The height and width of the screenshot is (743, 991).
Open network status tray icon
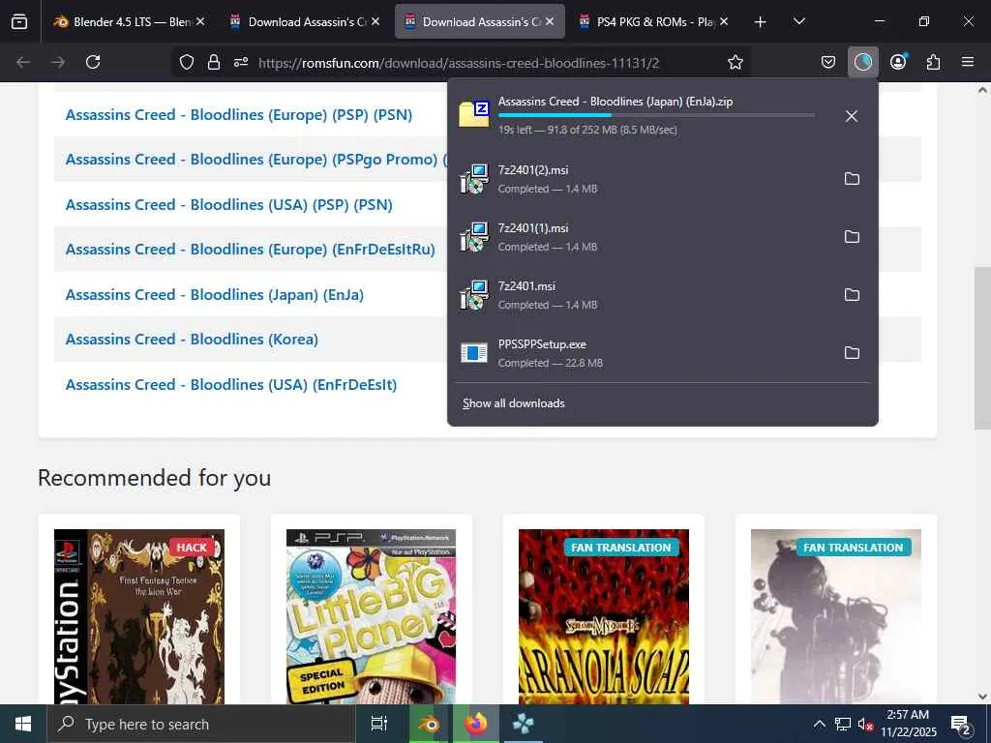point(843,724)
